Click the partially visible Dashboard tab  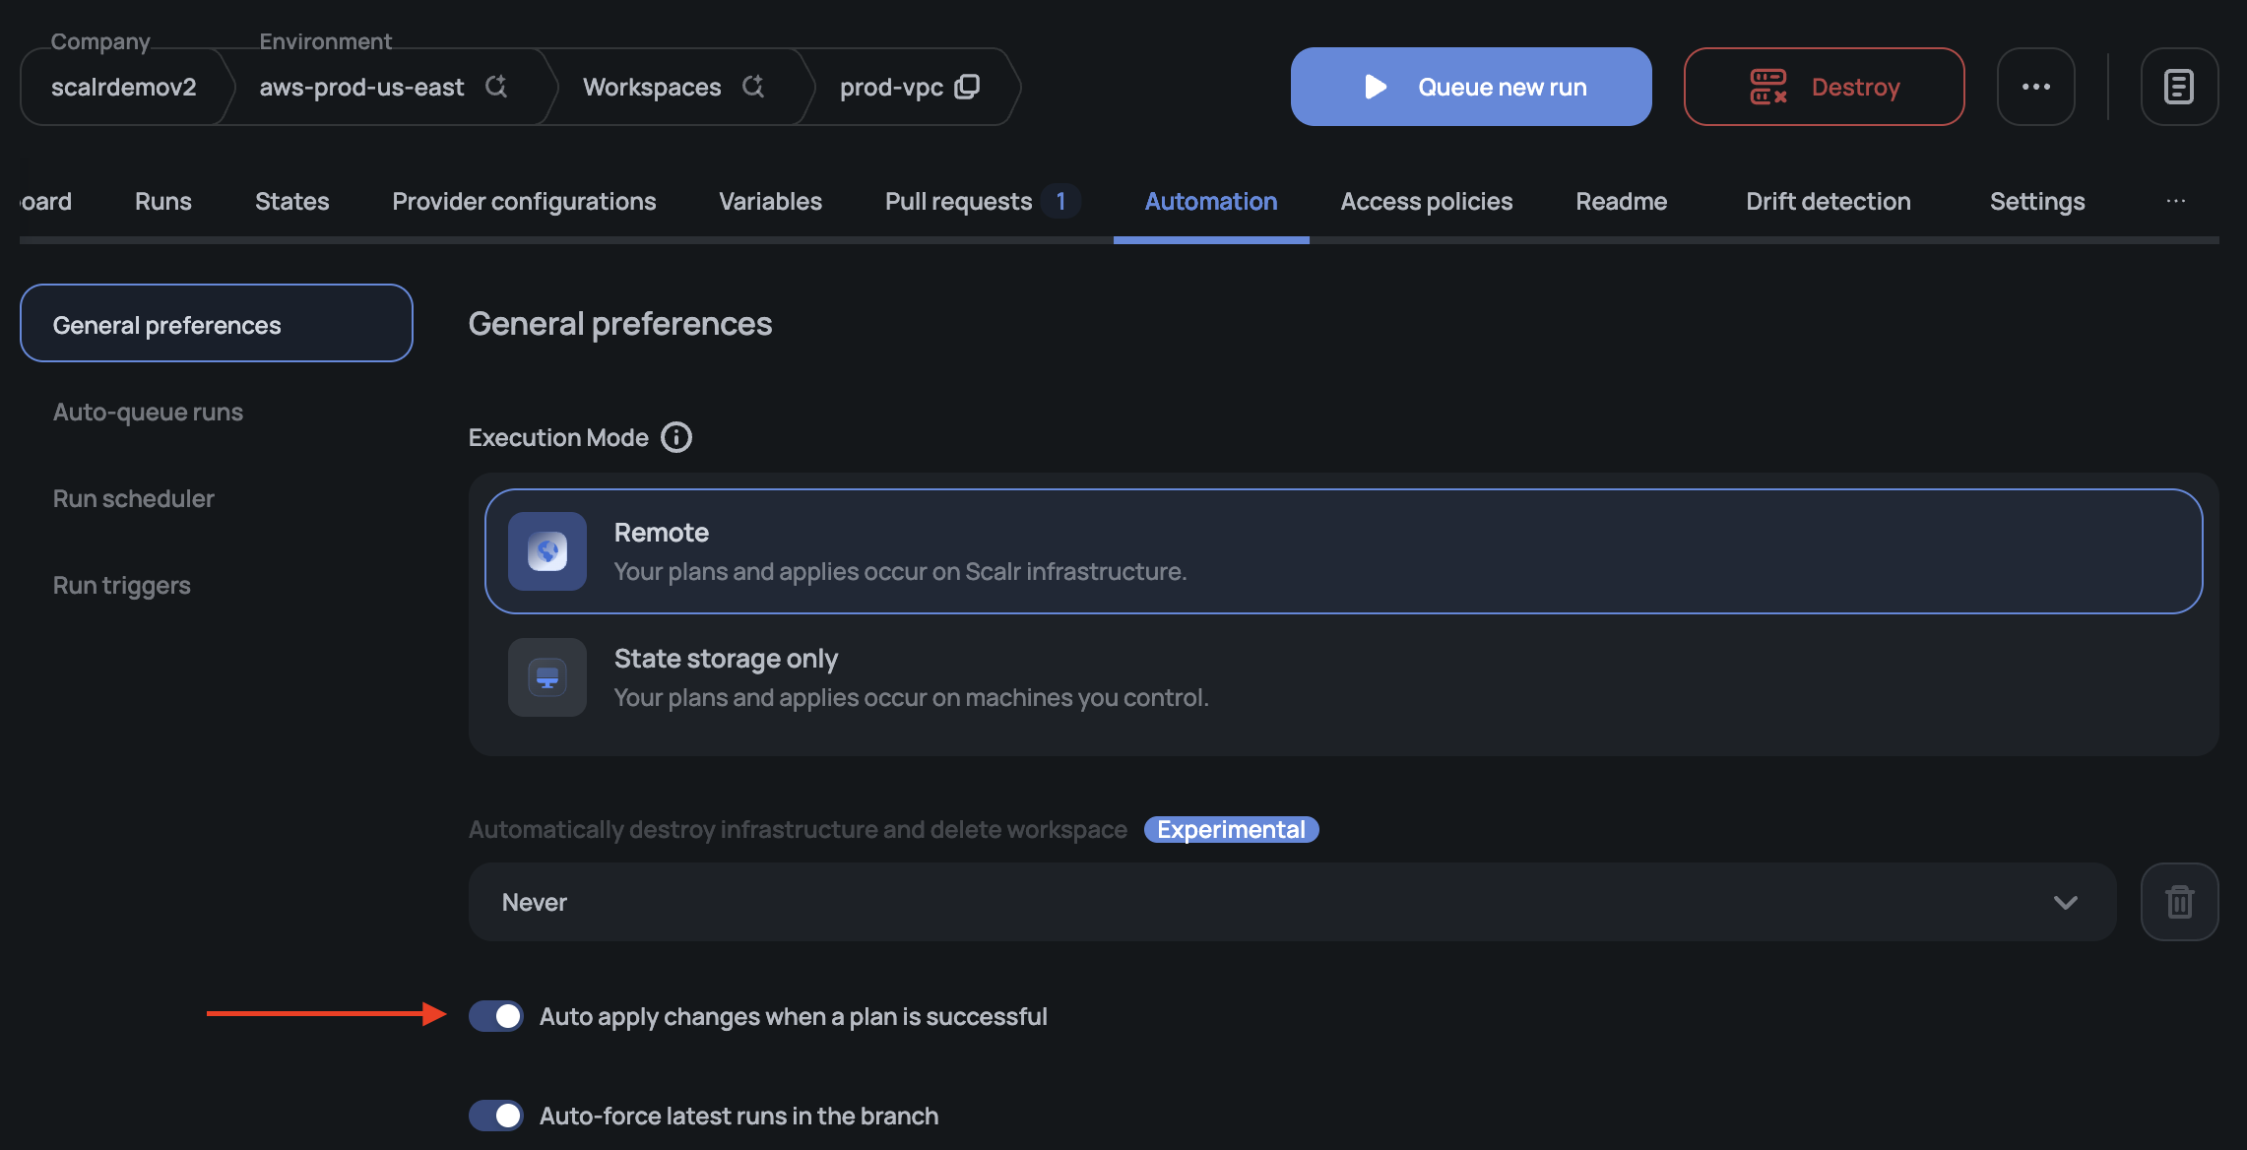click(x=46, y=201)
